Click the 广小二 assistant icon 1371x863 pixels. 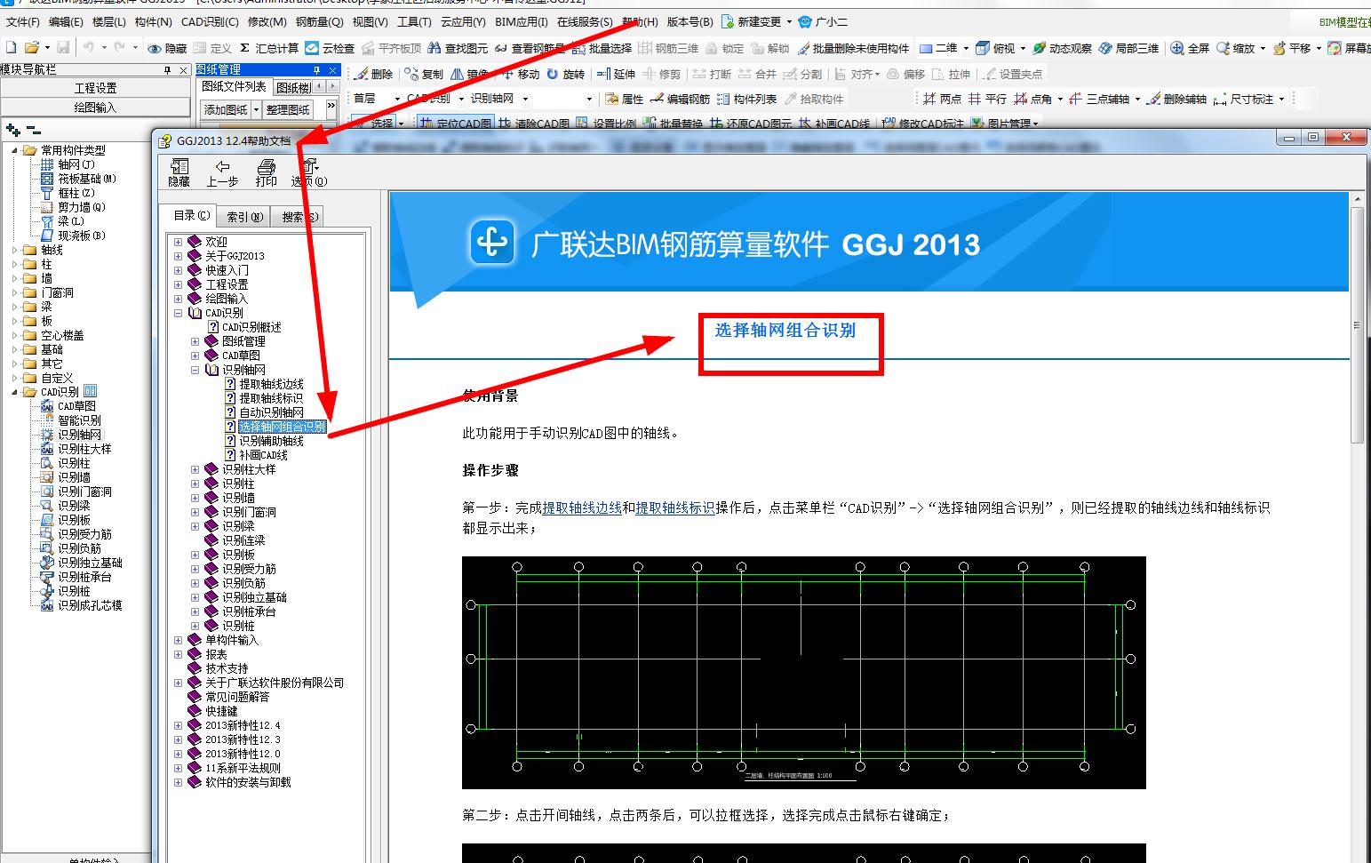point(805,22)
